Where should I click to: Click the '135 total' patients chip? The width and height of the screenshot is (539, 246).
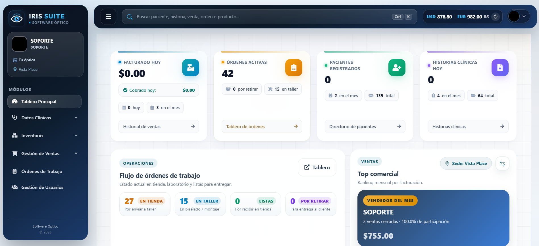(382, 96)
